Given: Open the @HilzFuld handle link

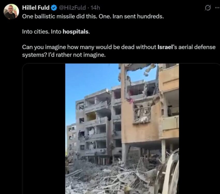Looking at the screenshot, I should tap(72, 8).
